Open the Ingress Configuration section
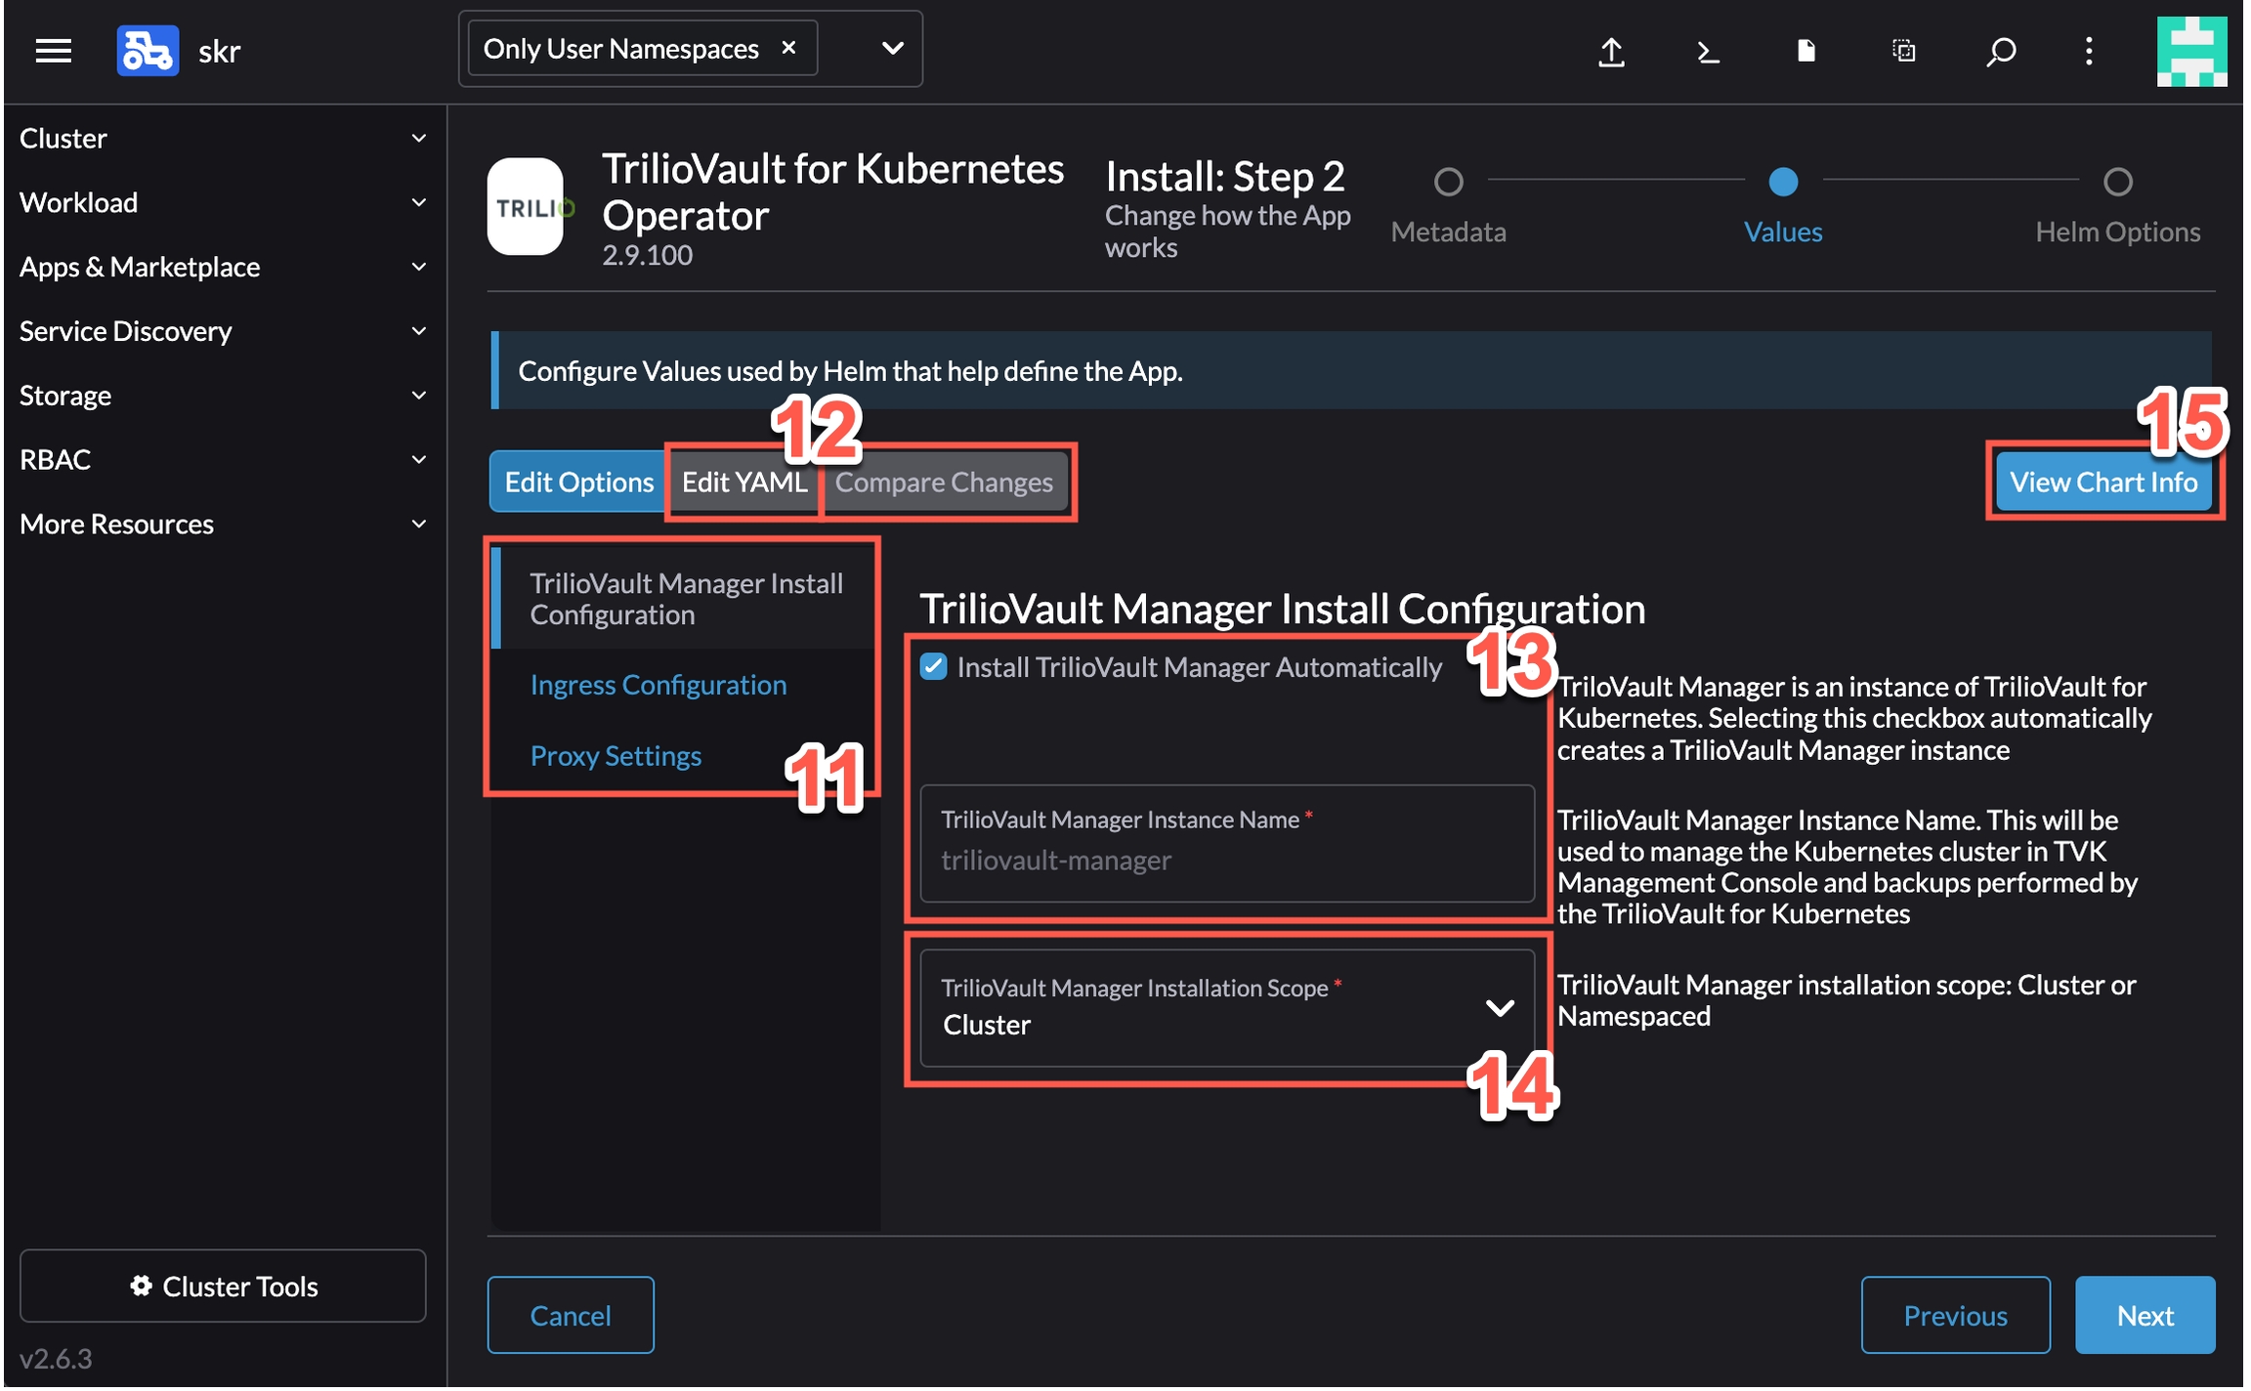2251x1391 pixels. [658, 686]
